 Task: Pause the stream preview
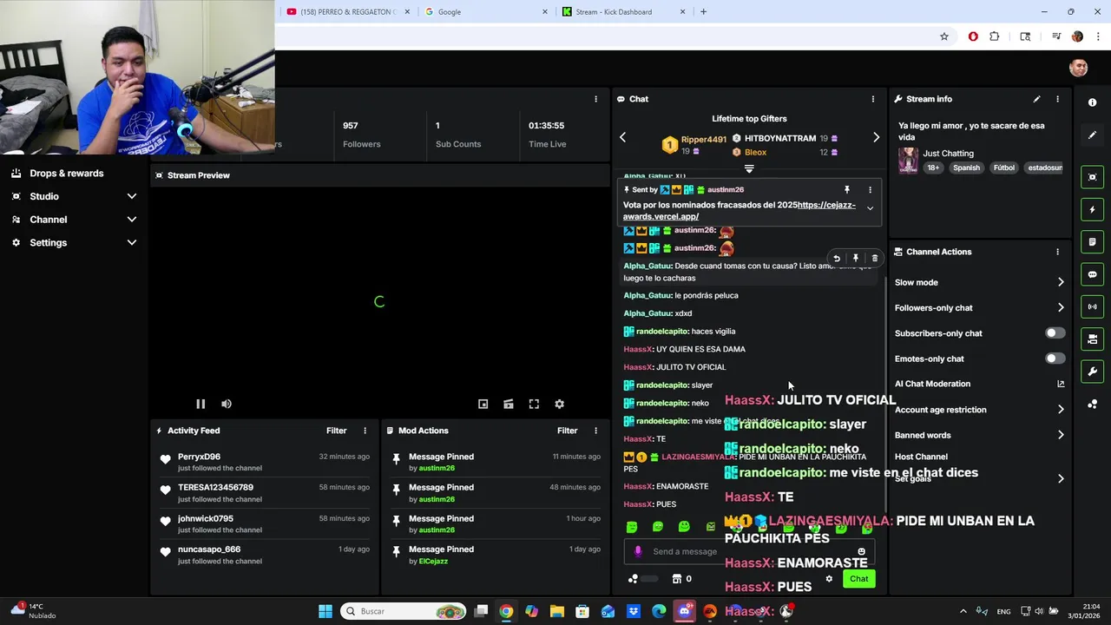pyautogui.click(x=201, y=404)
